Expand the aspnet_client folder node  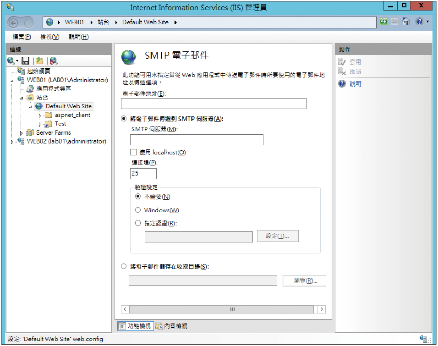pyautogui.click(x=40, y=115)
